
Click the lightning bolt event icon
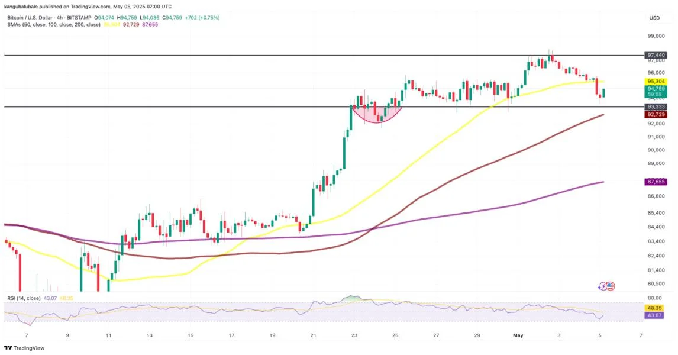click(x=602, y=286)
